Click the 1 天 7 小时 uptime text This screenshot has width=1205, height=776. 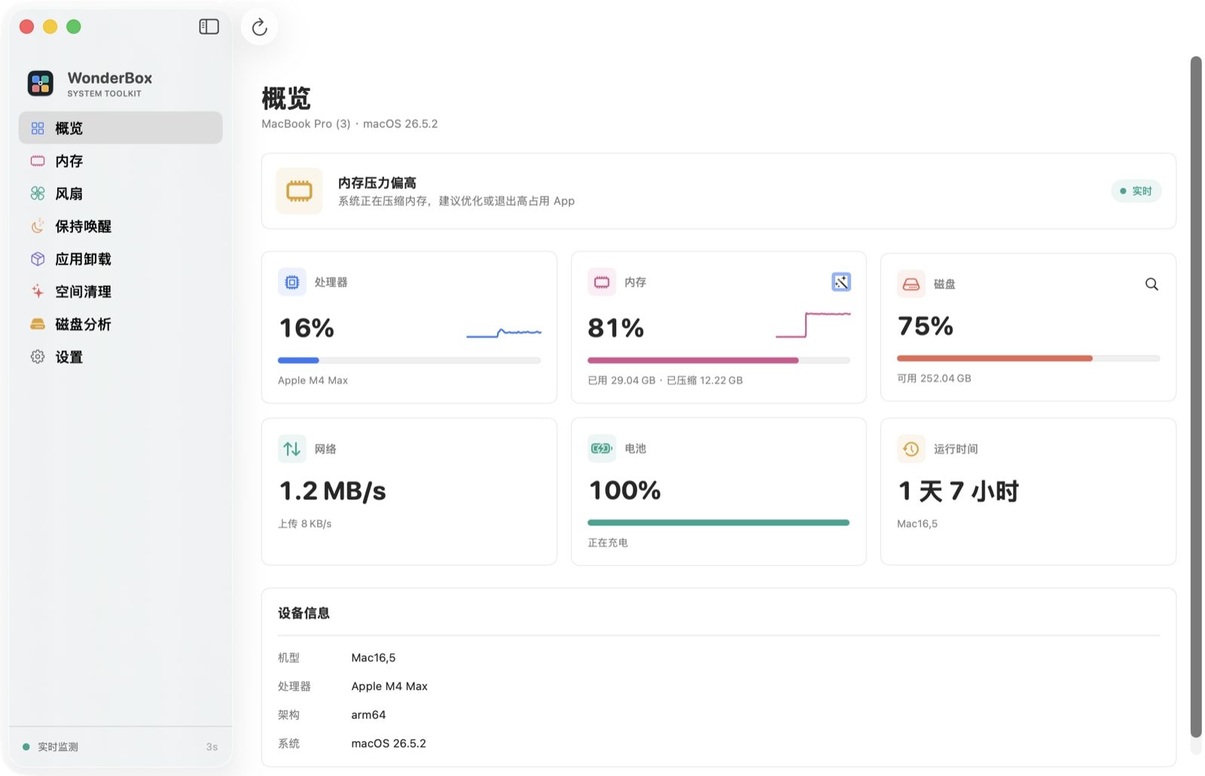click(x=958, y=491)
